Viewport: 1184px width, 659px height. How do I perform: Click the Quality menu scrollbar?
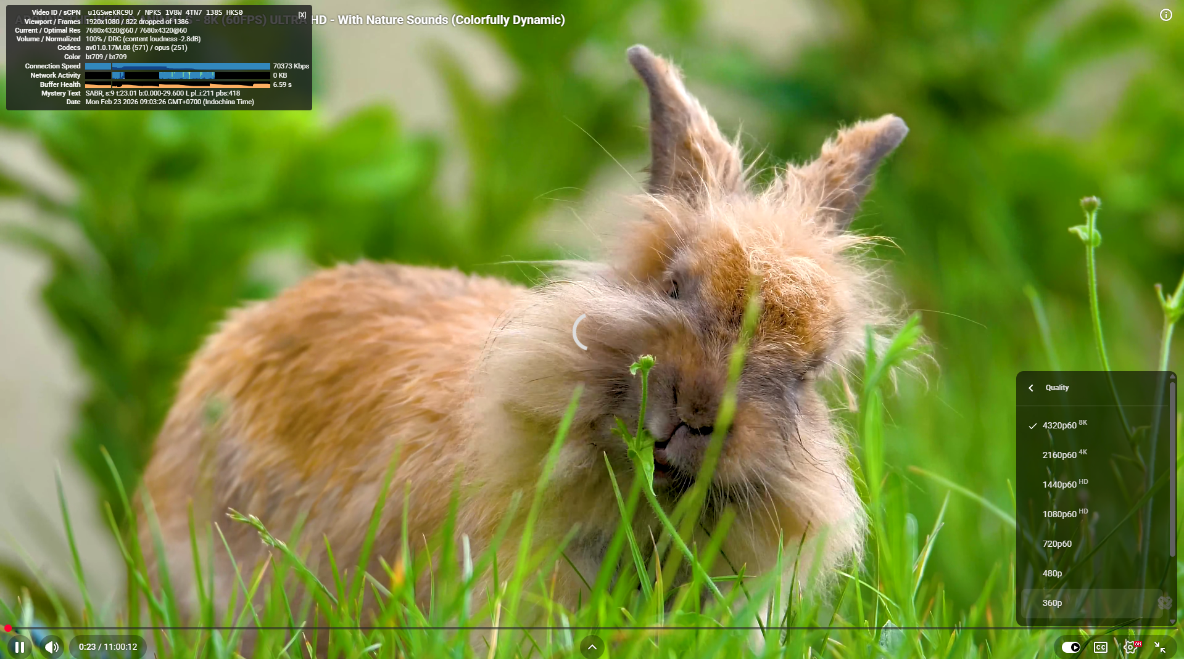[x=1172, y=469]
